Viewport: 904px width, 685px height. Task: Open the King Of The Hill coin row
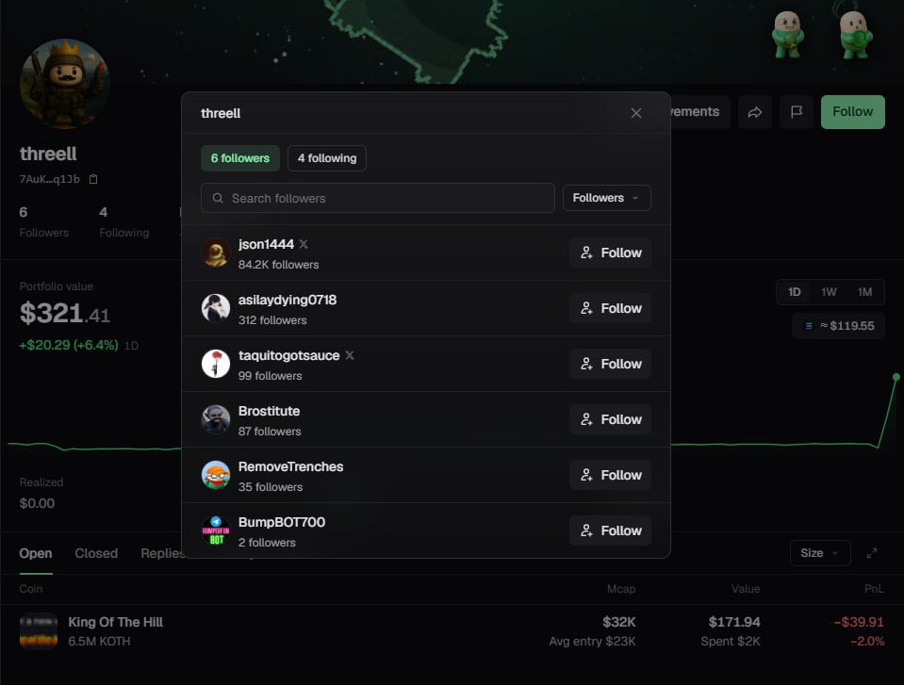[452, 631]
